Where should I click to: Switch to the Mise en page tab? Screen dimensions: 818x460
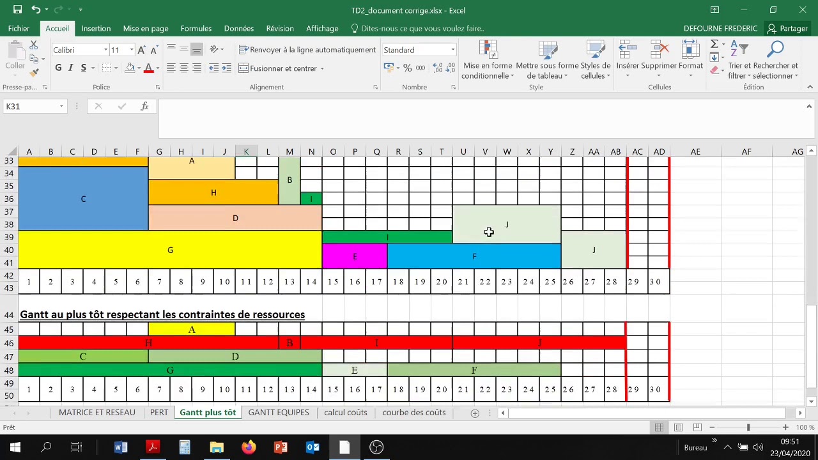146,28
